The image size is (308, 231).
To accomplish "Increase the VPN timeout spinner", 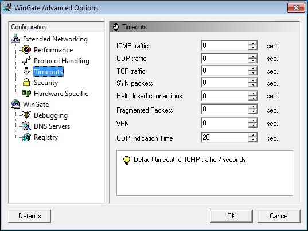I will click(253, 121).
